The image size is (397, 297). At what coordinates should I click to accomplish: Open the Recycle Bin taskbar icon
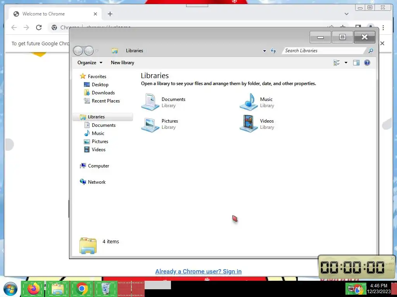tap(105, 289)
